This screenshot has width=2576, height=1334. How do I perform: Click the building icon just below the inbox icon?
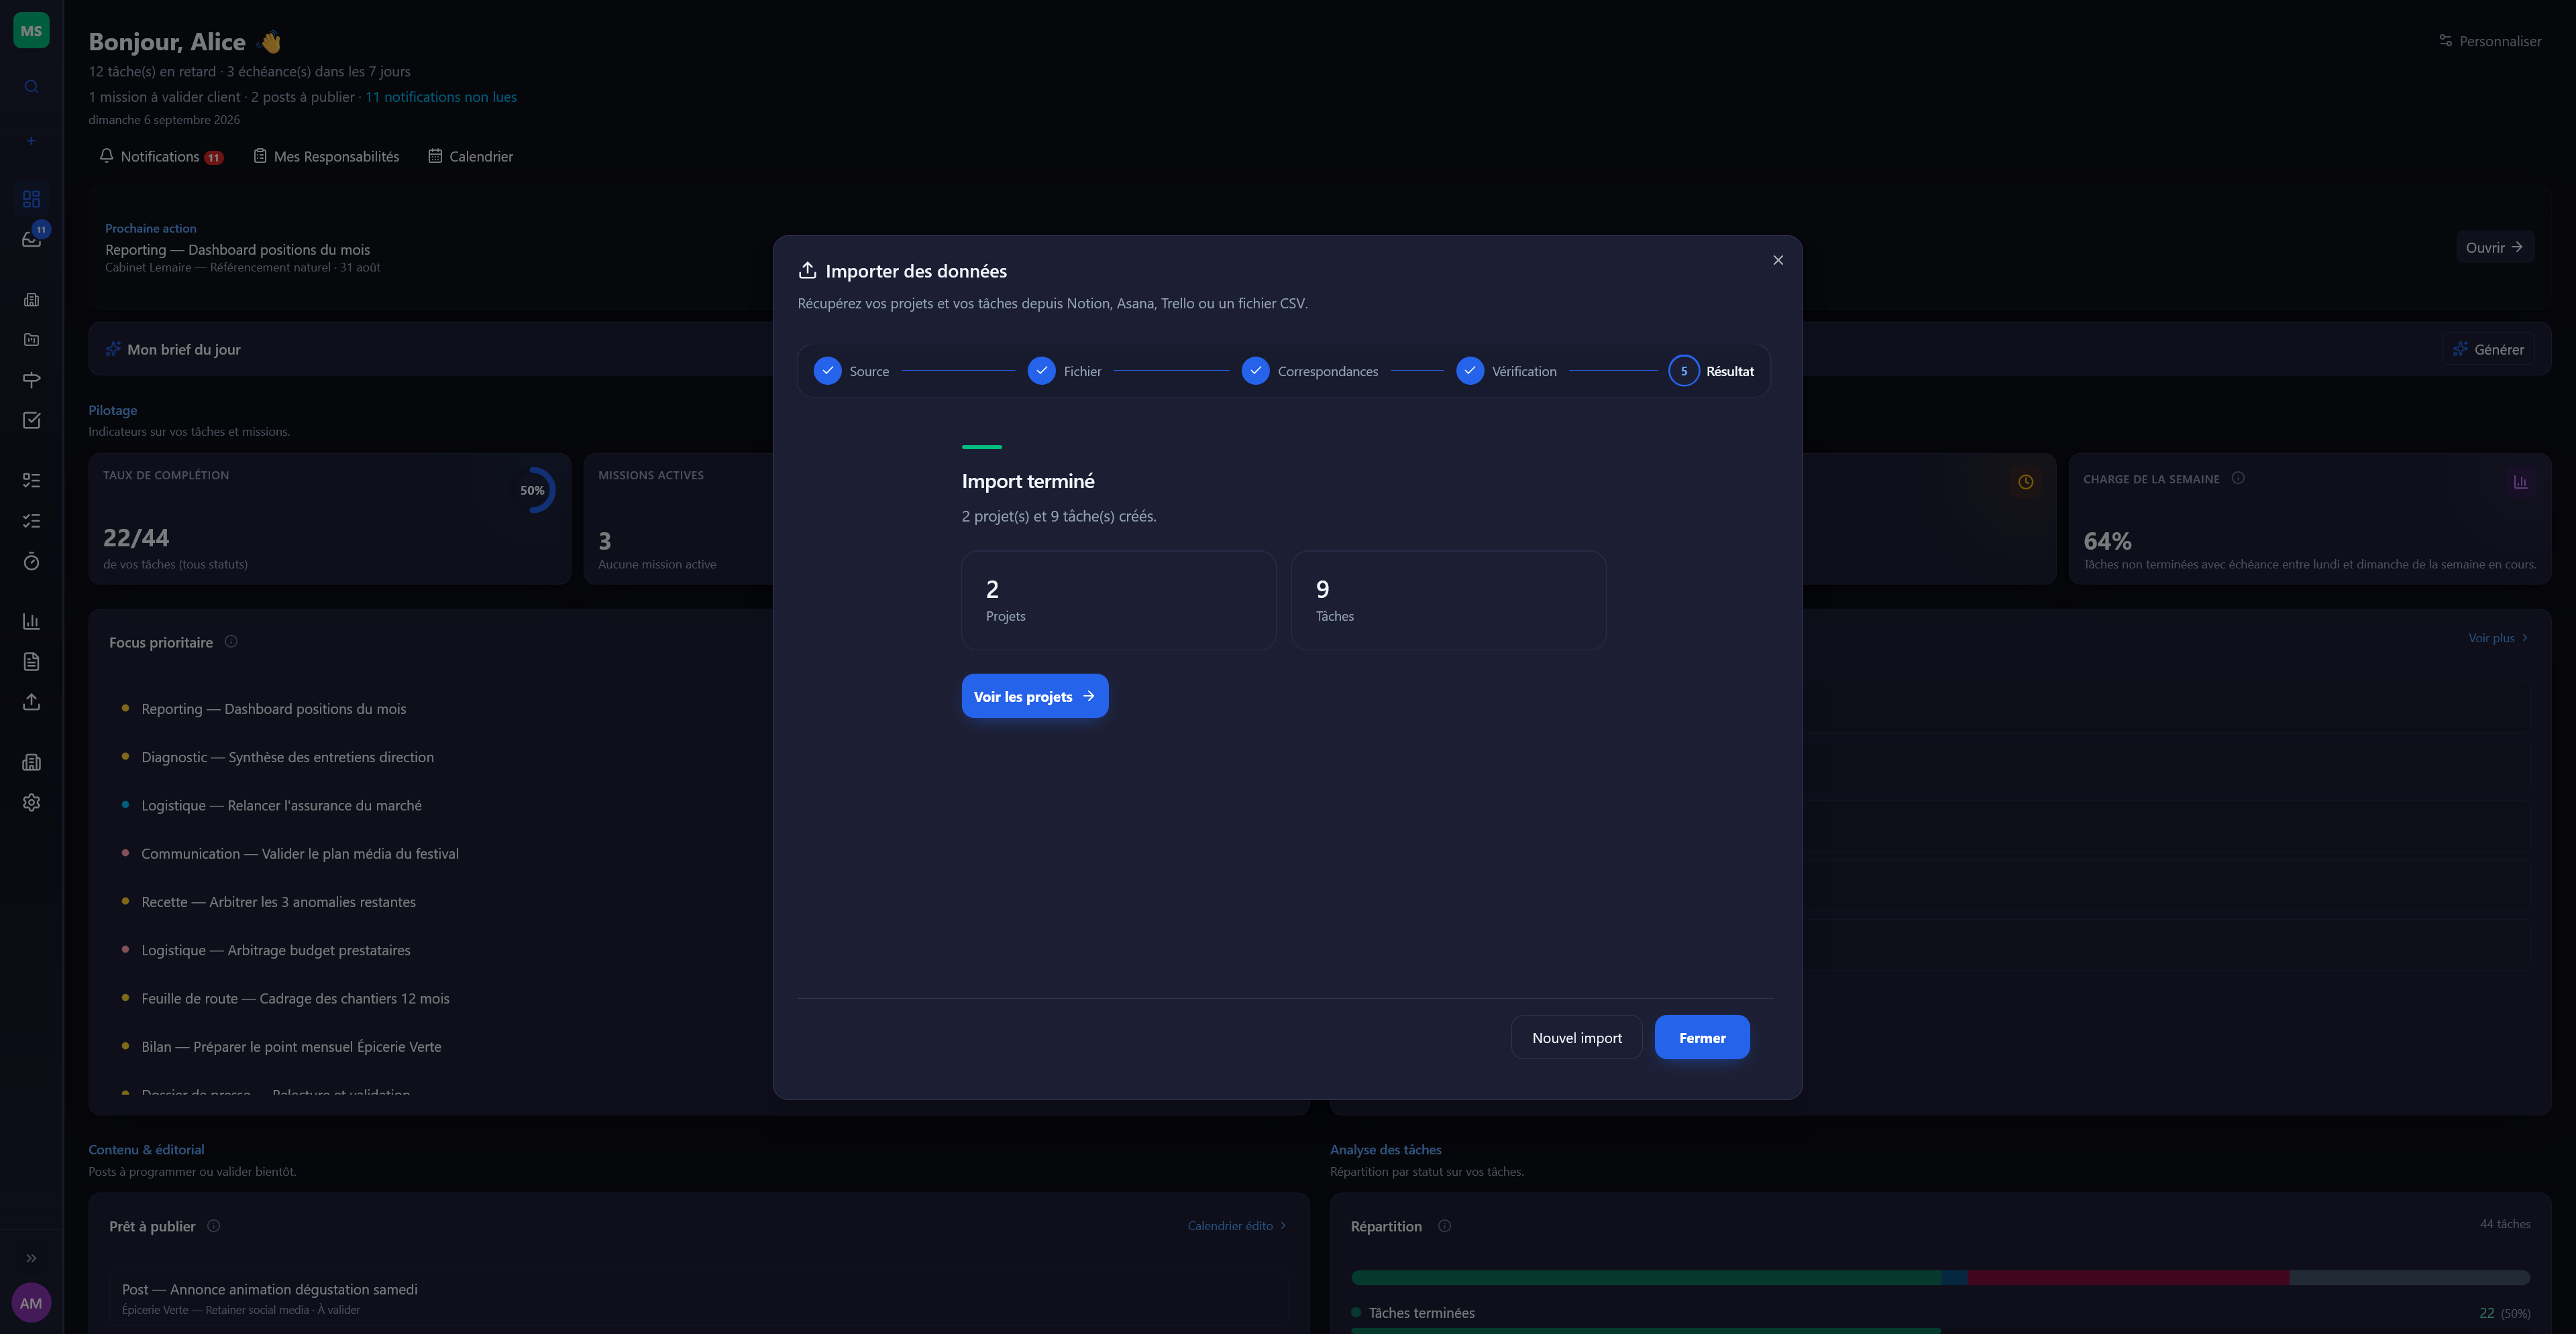coord(31,300)
